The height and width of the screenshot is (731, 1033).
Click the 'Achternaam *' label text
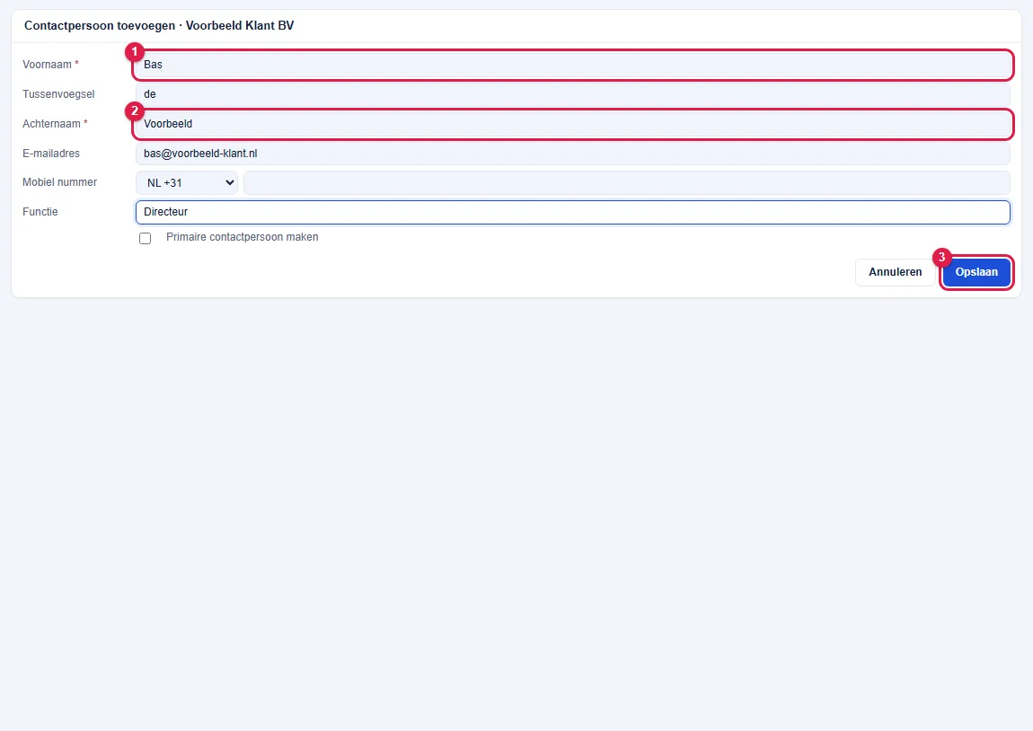click(x=56, y=124)
